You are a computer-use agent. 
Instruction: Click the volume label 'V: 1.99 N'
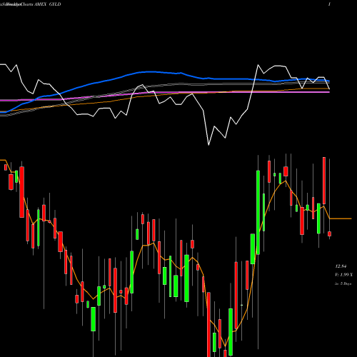tap(343, 275)
